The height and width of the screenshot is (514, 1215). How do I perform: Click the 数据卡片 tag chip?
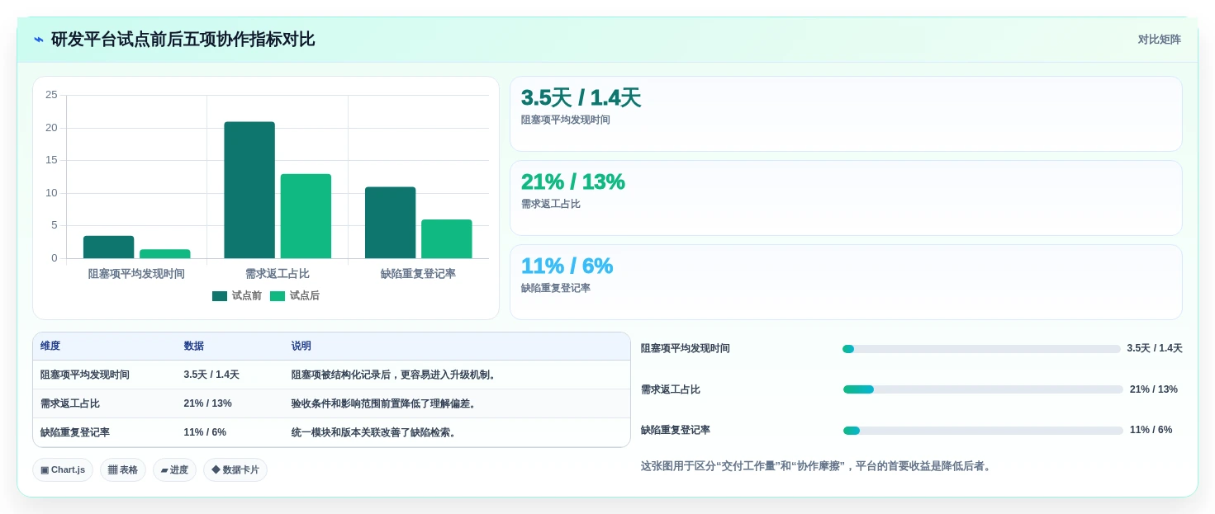click(235, 470)
